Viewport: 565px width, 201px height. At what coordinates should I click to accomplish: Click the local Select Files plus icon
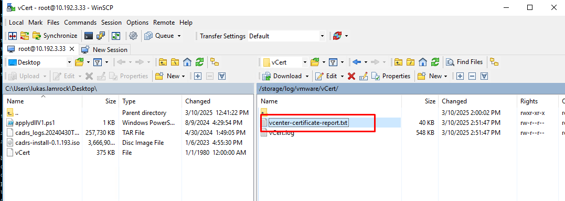click(x=198, y=76)
